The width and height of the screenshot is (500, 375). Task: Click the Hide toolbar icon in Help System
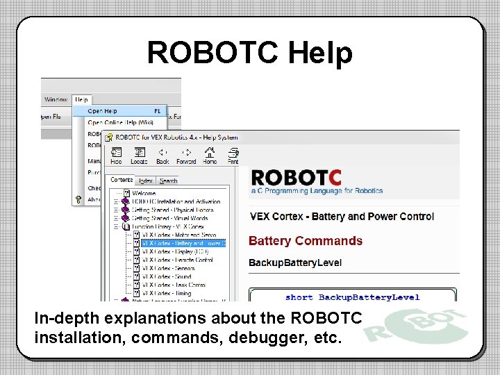[116, 152]
